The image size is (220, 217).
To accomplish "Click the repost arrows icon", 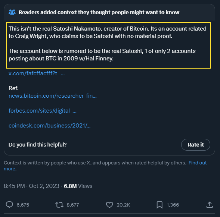I will tap(59, 205).
